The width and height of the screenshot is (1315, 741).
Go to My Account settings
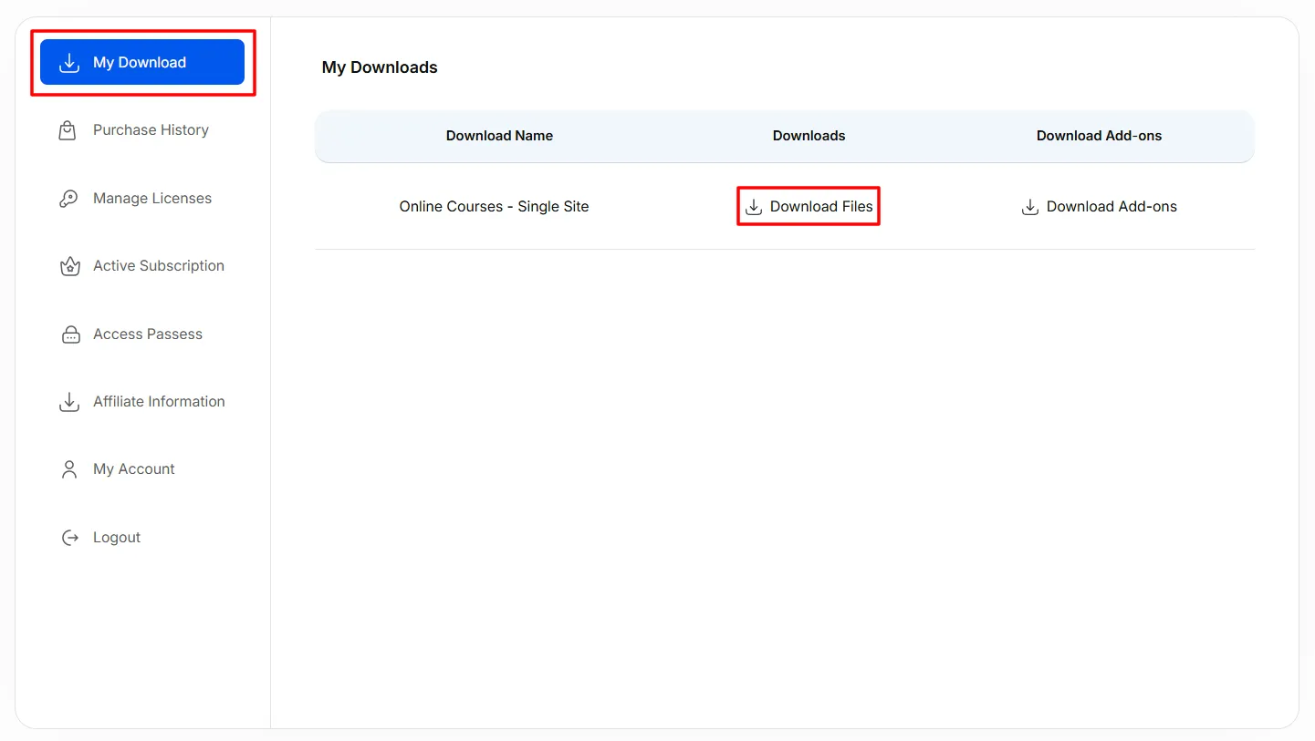(133, 468)
